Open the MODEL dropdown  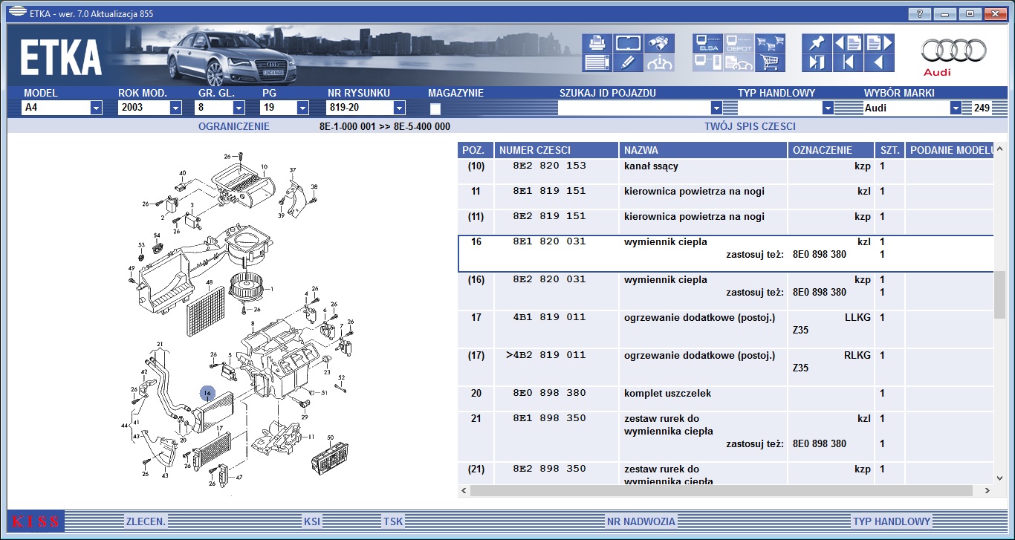(x=95, y=108)
